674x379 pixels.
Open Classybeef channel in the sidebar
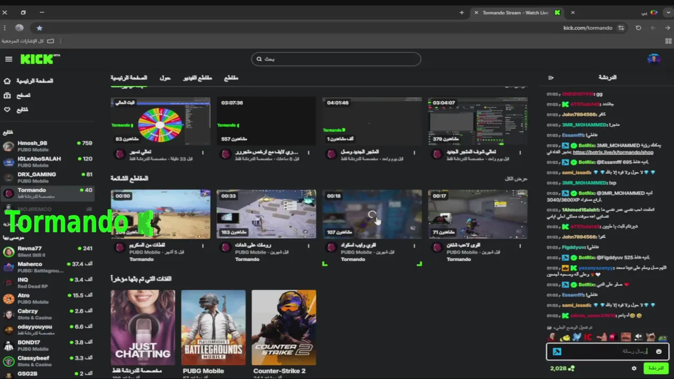click(47, 361)
